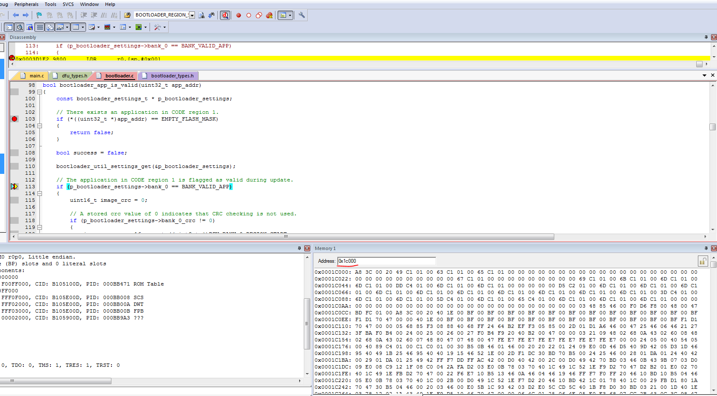Open the Window layout toolbar button
717x396 pixels.
pyautogui.click(x=283, y=15)
